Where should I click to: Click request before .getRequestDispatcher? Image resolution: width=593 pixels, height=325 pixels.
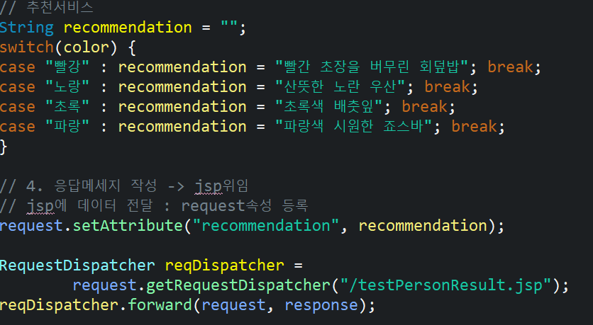(104, 285)
